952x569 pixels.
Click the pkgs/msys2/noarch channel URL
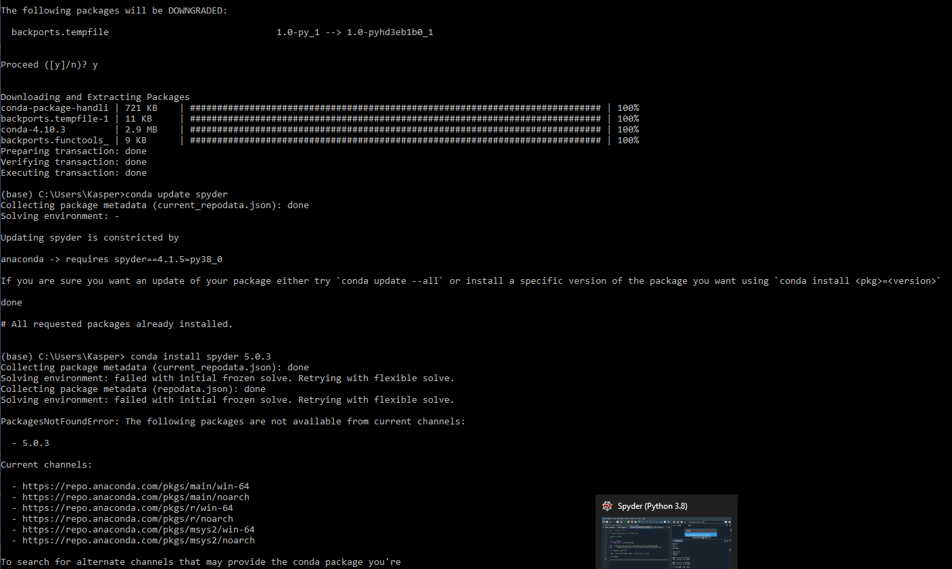point(139,541)
